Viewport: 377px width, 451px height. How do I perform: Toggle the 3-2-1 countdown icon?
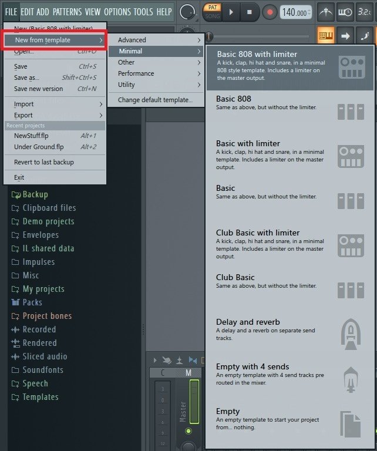[364, 12]
